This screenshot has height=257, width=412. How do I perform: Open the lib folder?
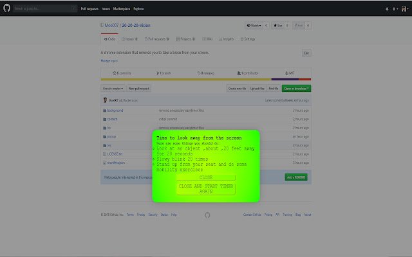[109, 128]
